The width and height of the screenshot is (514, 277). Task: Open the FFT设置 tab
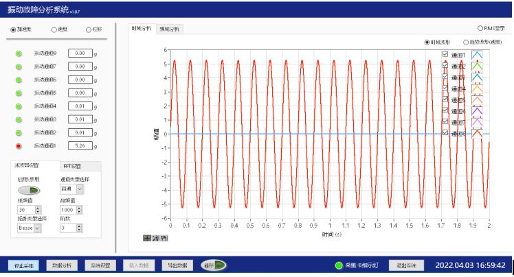tap(72, 166)
